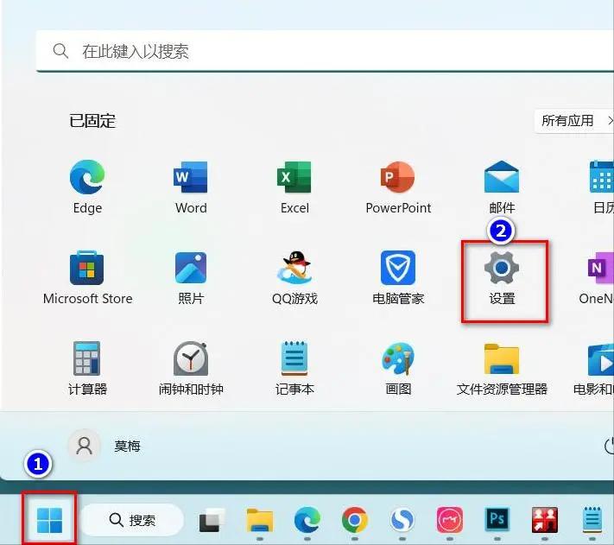
Task: Click the taskbar 搜索 search box
Action: [x=132, y=520]
